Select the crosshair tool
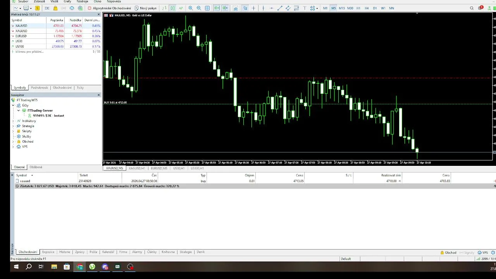Screen dimensions: 496x279 (253, 8)
